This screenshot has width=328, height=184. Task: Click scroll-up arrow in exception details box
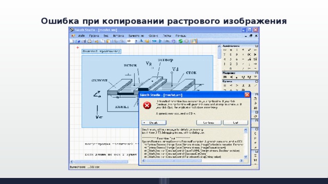(x=245, y=130)
